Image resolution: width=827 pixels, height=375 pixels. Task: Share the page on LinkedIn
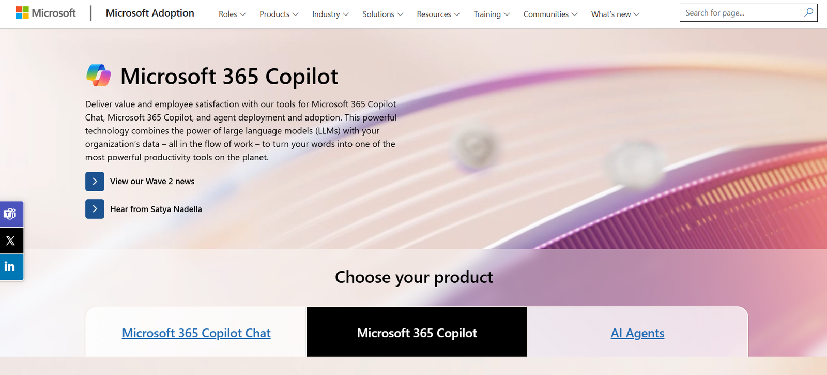pos(10,267)
